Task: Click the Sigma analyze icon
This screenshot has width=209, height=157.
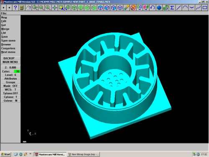Action: 172,8
